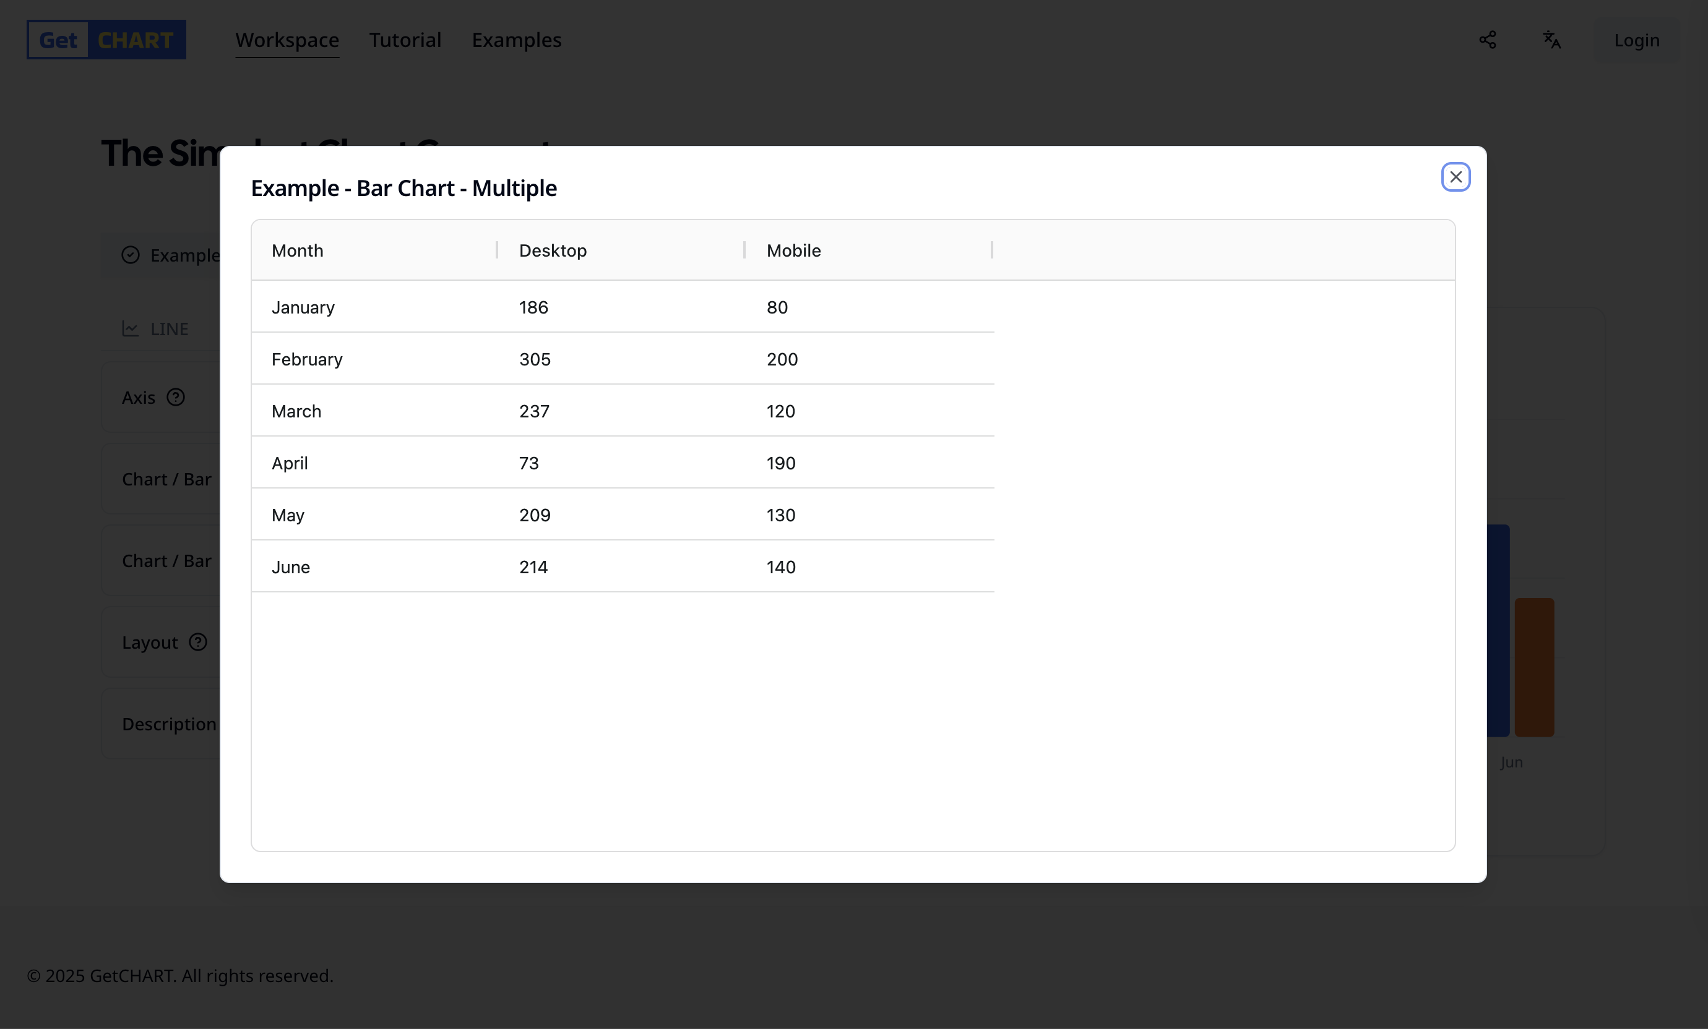The height and width of the screenshot is (1029, 1708).
Task: Select the January cell
Action: click(374, 307)
